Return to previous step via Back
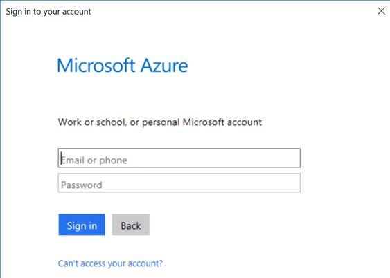This screenshot has height=278, width=390. 131,225
